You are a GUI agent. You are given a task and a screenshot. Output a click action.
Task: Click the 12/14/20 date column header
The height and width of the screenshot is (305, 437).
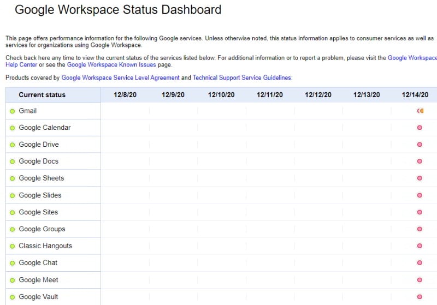[x=415, y=95]
